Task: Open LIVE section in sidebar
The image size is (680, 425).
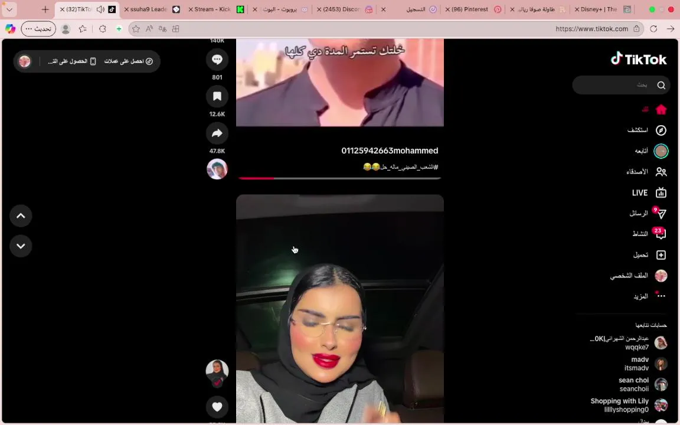Action: [649, 192]
